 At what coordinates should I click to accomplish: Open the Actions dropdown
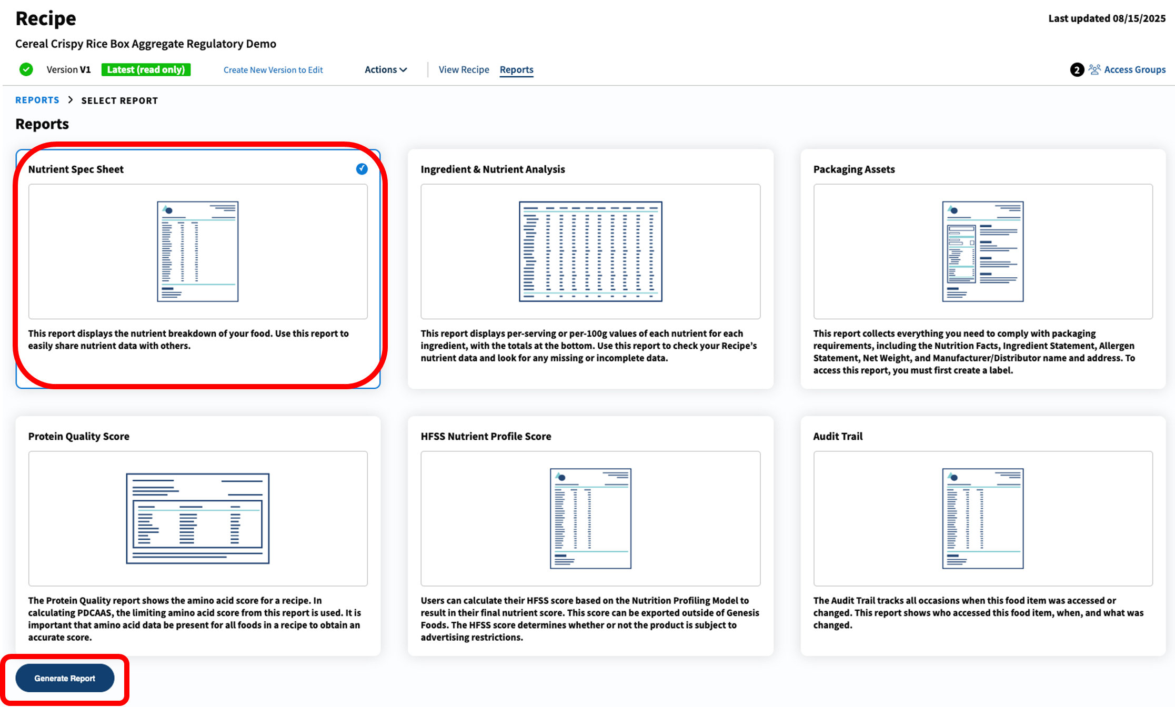pyautogui.click(x=386, y=69)
